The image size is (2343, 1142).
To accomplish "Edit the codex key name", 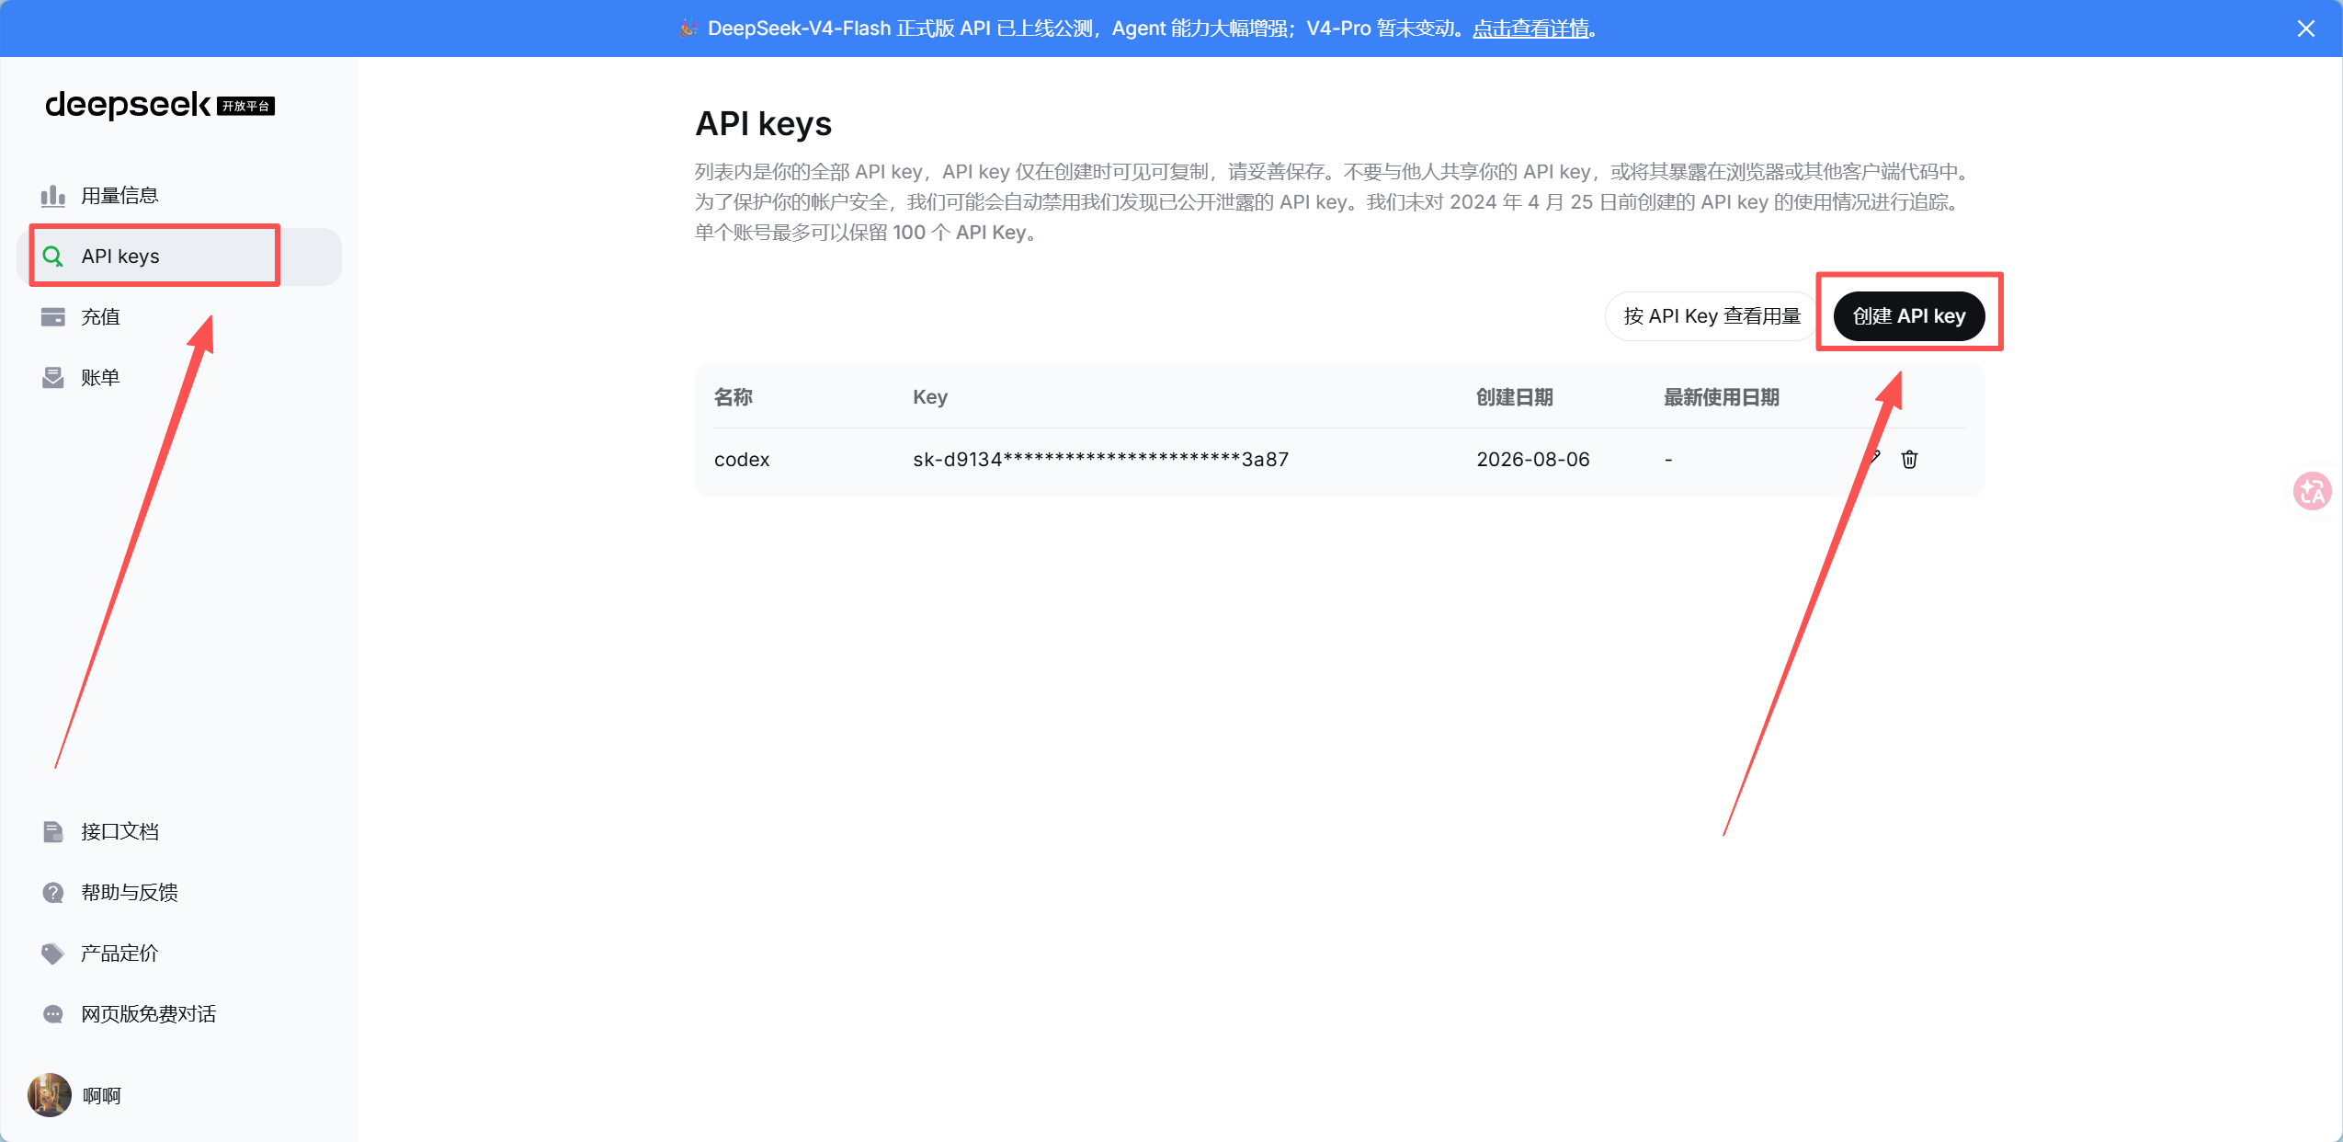I will (x=1874, y=458).
